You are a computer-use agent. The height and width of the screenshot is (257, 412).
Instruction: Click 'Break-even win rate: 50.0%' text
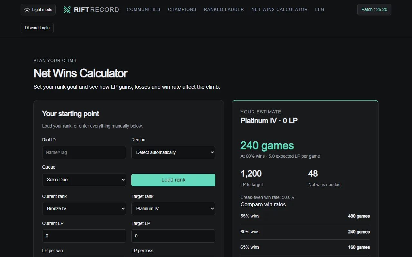pyautogui.click(x=267, y=197)
